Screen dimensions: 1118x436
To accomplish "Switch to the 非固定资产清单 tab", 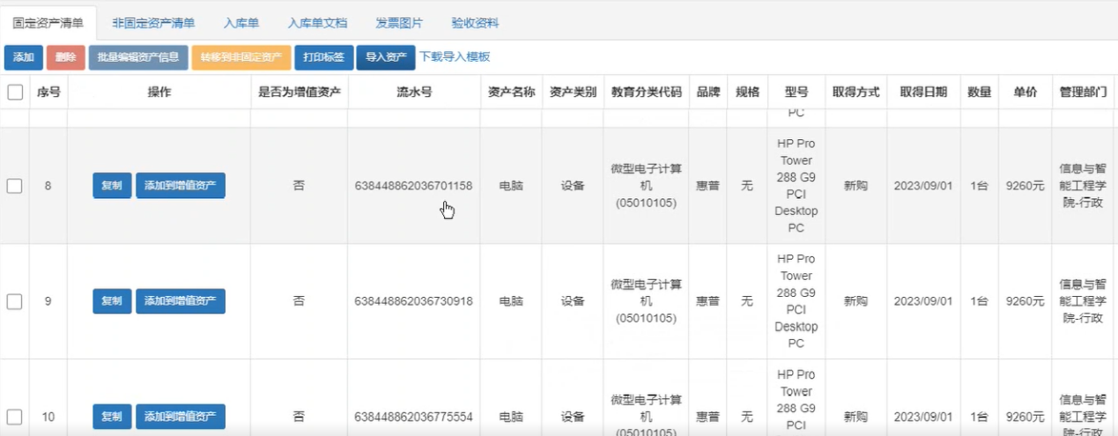I will pyautogui.click(x=153, y=23).
